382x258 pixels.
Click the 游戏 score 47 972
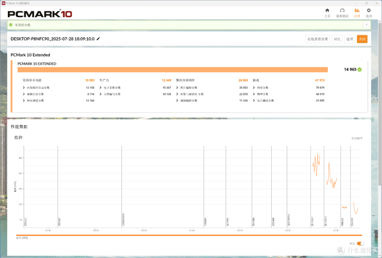click(320, 80)
